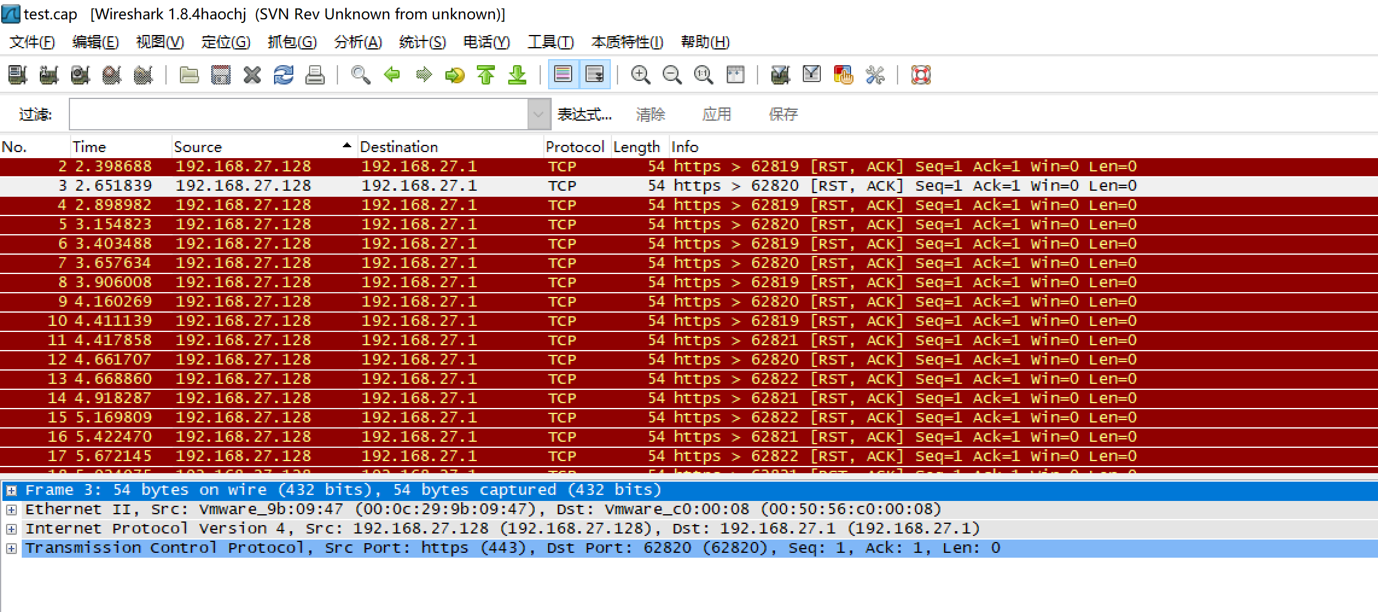The height and width of the screenshot is (612, 1378).
Task: Click the save capture file icon
Action: click(221, 74)
